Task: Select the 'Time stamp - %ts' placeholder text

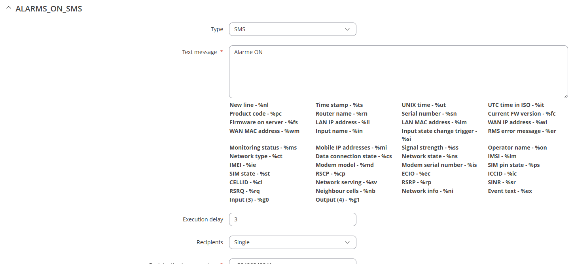Action: tap(339, 105)
